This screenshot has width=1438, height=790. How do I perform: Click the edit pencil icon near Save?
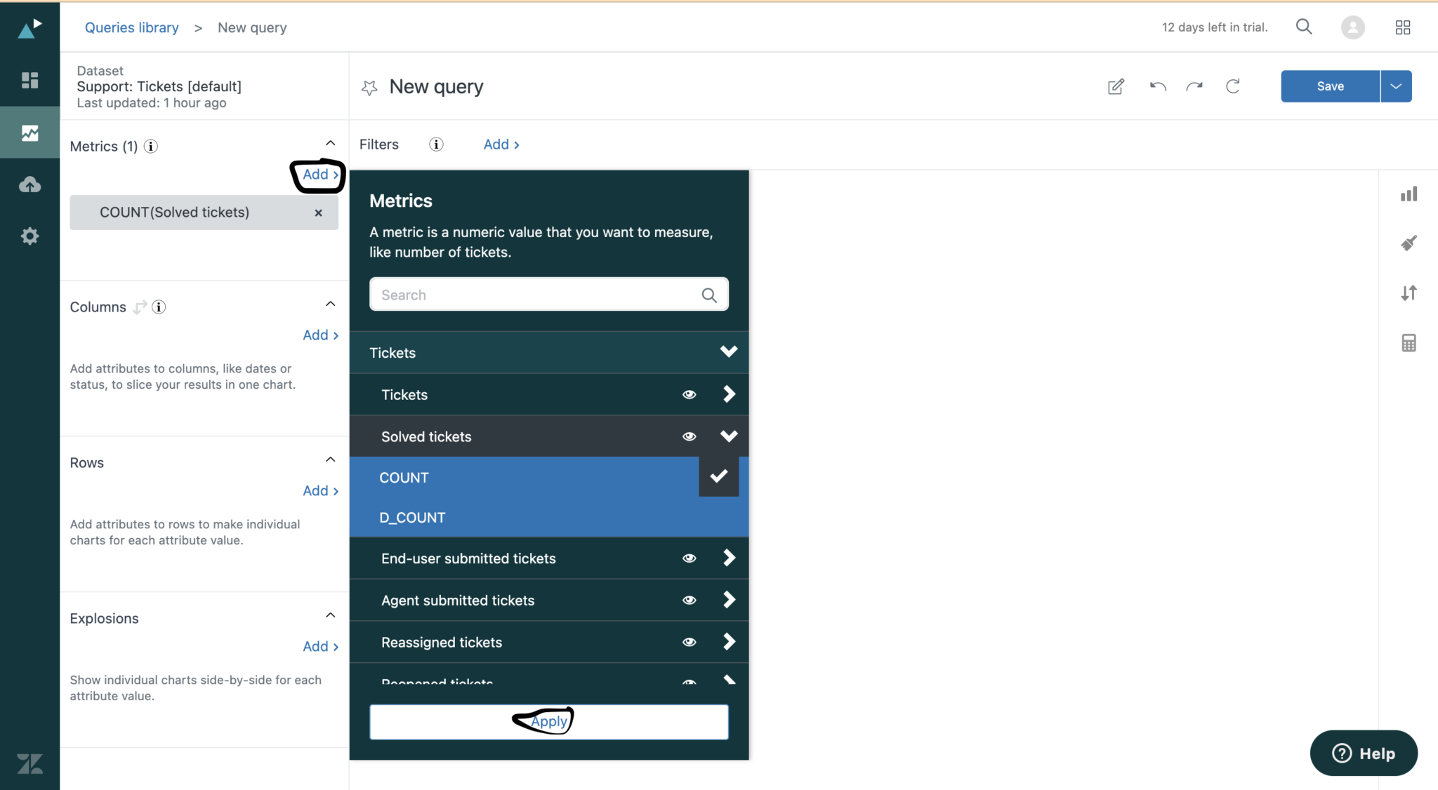coord(1116,86)
